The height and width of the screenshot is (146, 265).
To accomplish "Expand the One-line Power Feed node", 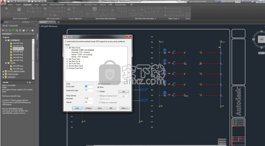I will click(67, 68).
